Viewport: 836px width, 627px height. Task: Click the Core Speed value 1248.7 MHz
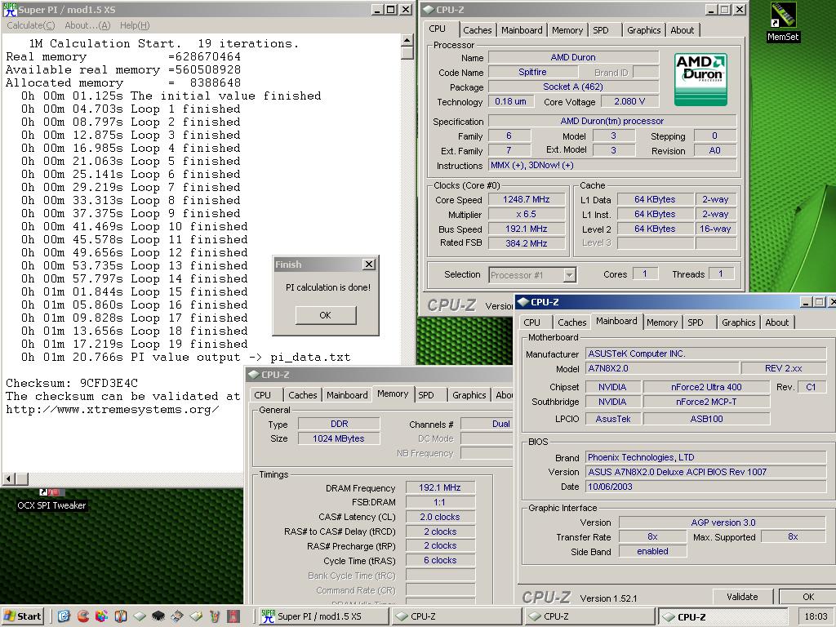[x=527, y=199]
